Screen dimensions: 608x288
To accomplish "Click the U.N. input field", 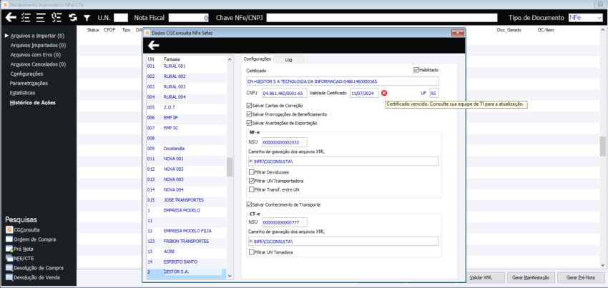I will pyautogui.click(x=121, y=18).
